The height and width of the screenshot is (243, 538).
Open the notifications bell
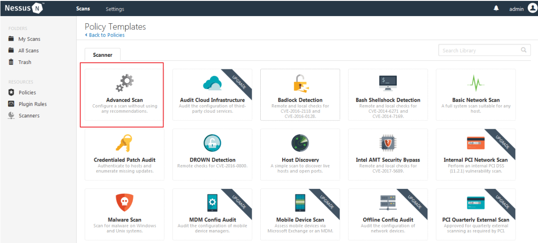(x=496, y=9)
